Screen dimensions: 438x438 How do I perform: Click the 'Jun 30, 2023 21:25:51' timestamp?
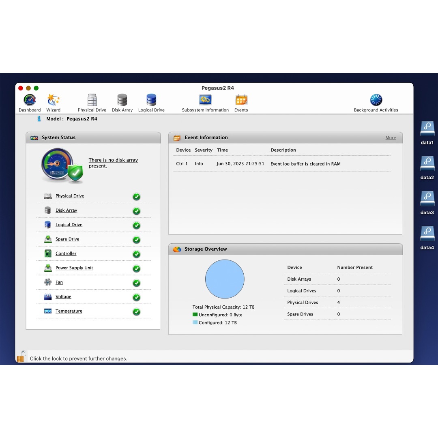point(240,164)
